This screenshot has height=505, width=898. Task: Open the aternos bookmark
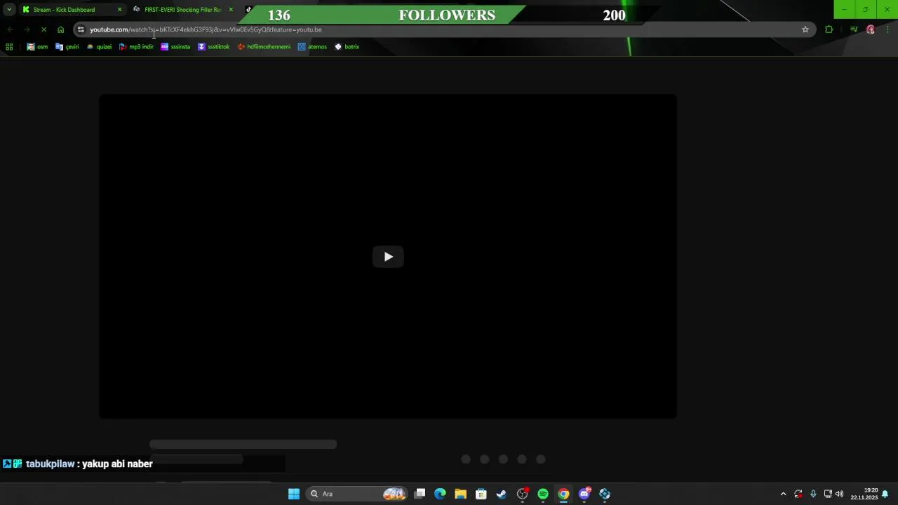coord(312,47)
